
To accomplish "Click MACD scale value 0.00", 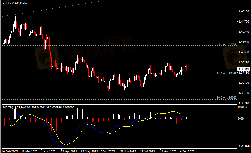I will 241,119.
